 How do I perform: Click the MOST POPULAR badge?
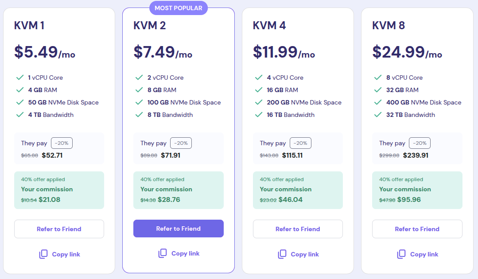tap(179, 8)
